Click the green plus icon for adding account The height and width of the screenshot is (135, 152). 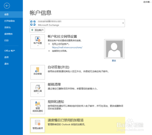coord(32,30)
